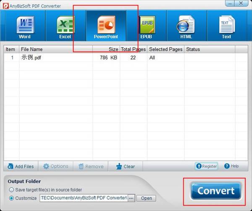252x211 pixels.
Task: Browse for folder with the ellipsis button
Action: pos(131,198)
